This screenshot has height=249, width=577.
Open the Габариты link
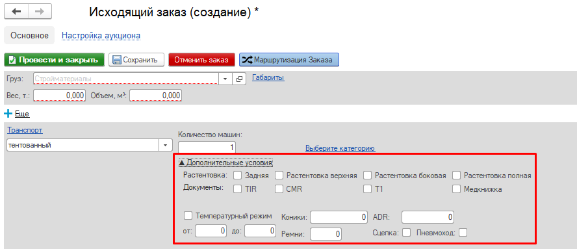coord(268,78)
